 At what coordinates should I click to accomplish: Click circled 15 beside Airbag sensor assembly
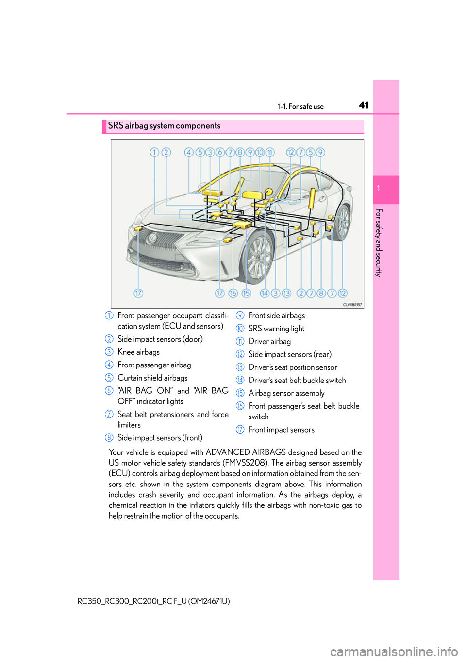coord(240,393)
